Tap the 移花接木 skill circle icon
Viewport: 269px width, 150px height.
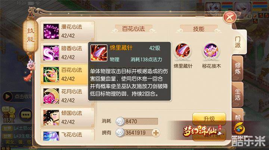(x=211, y=51)
